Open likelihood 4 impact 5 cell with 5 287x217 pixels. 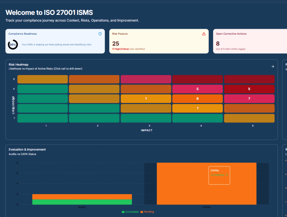tap(249, 89)
